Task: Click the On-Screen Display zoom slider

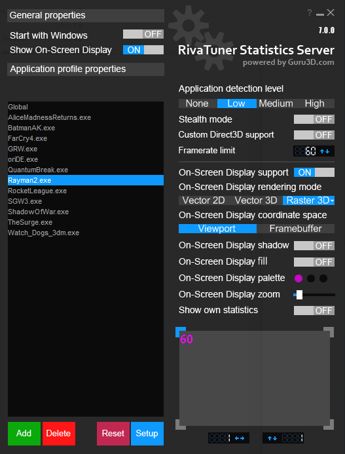Action: click(x=314, y=295)
